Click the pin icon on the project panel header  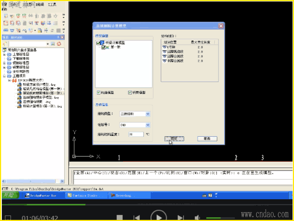pos(58,37)
